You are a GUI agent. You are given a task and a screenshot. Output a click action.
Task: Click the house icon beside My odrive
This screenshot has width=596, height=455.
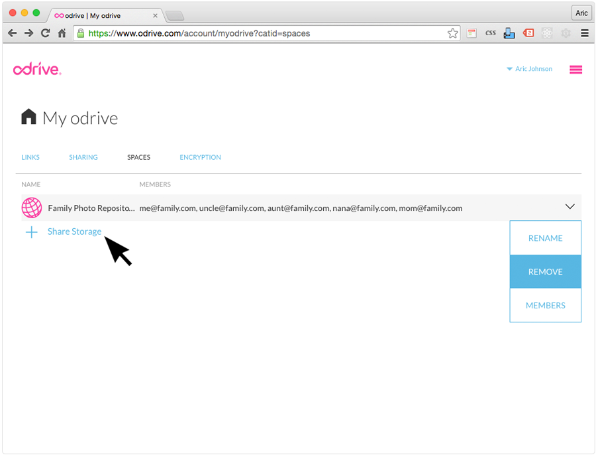[x=28, y=117]
